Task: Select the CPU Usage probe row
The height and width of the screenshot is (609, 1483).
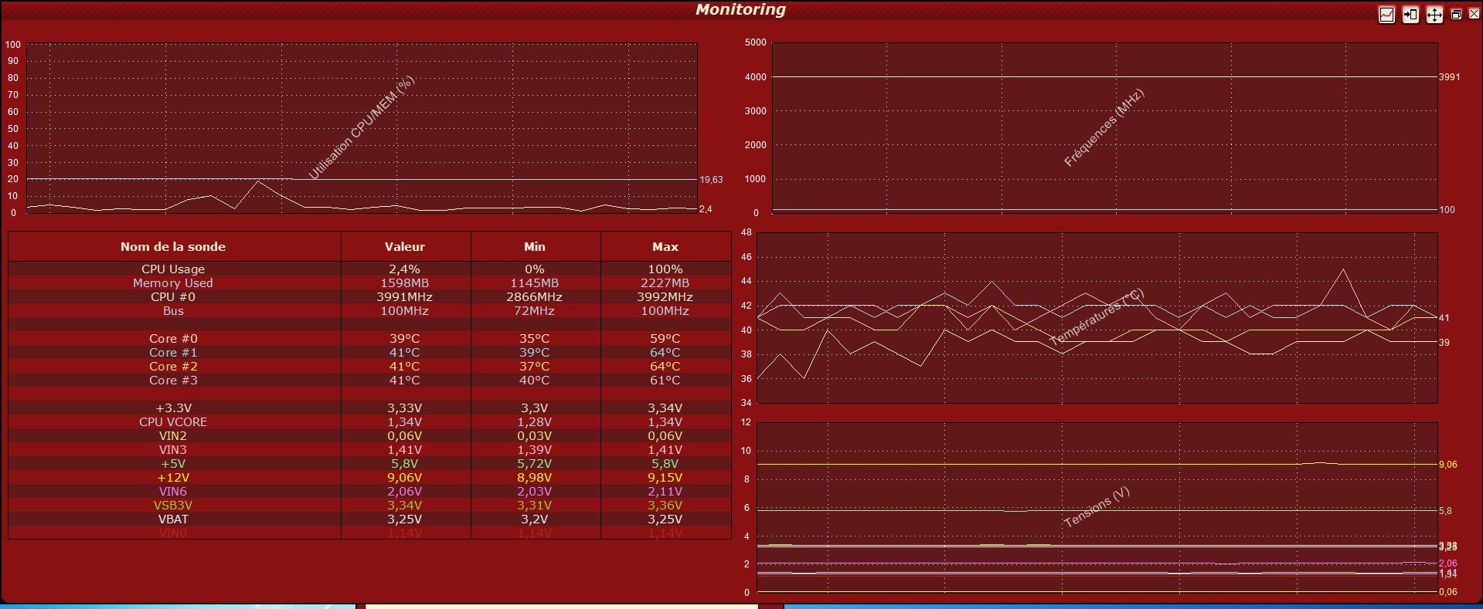Action: click(x=173, y=269)
